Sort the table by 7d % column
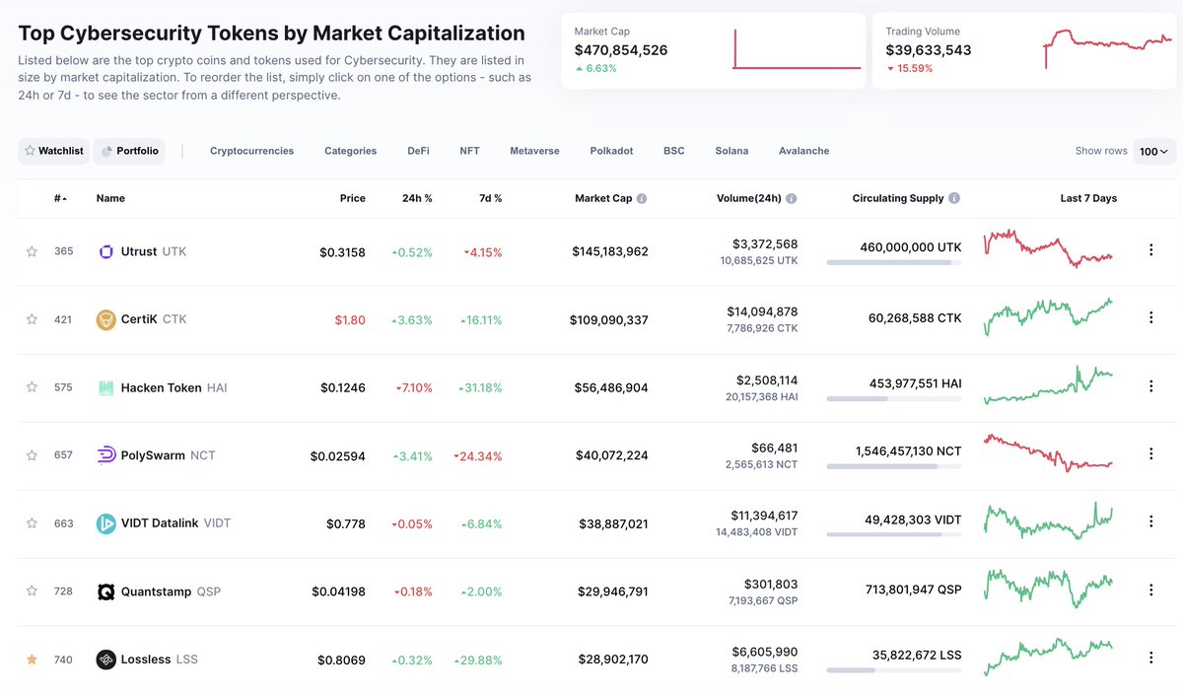The height and width of the screenshot is (693, 1183). (x=490, y=198)
